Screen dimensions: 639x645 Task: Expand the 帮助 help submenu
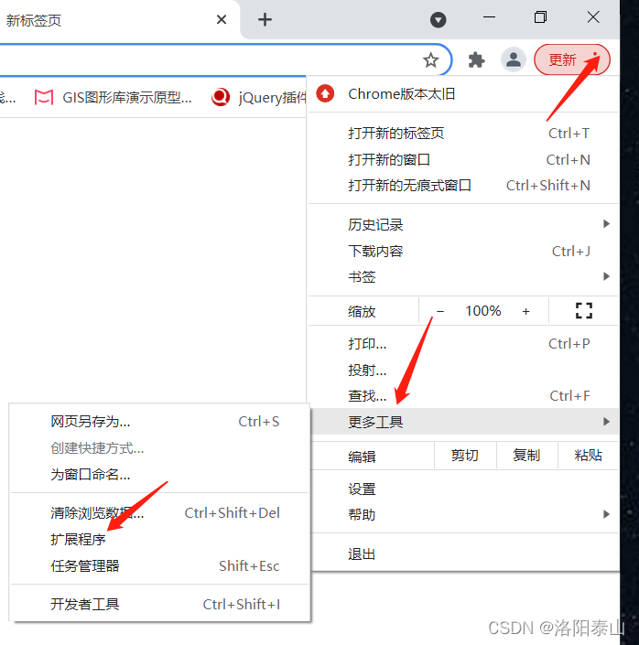(463, 514)
